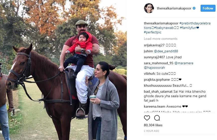The width and height of the screenshot is (217, 140).
Task: Click the horse riding photo
Action: (63, 70)
